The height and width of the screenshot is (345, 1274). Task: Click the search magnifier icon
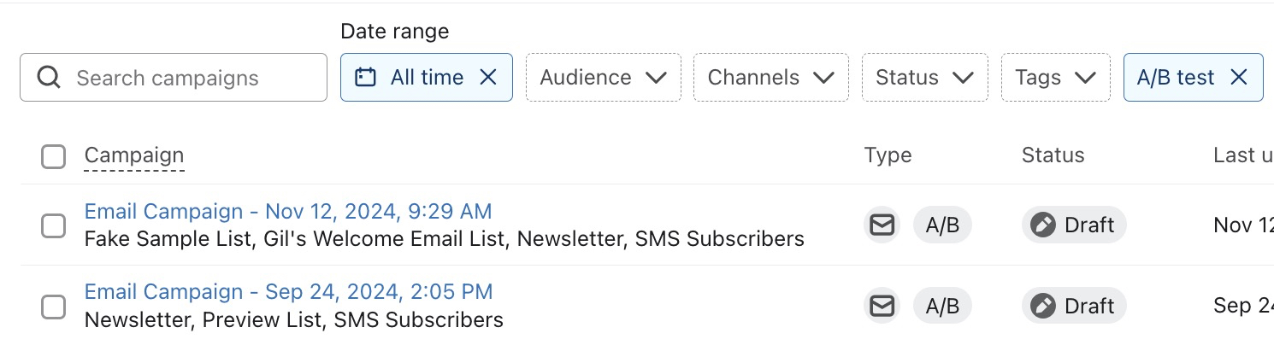[50, 78]
